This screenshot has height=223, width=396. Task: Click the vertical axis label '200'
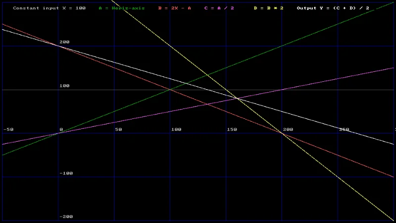[64, 42]
